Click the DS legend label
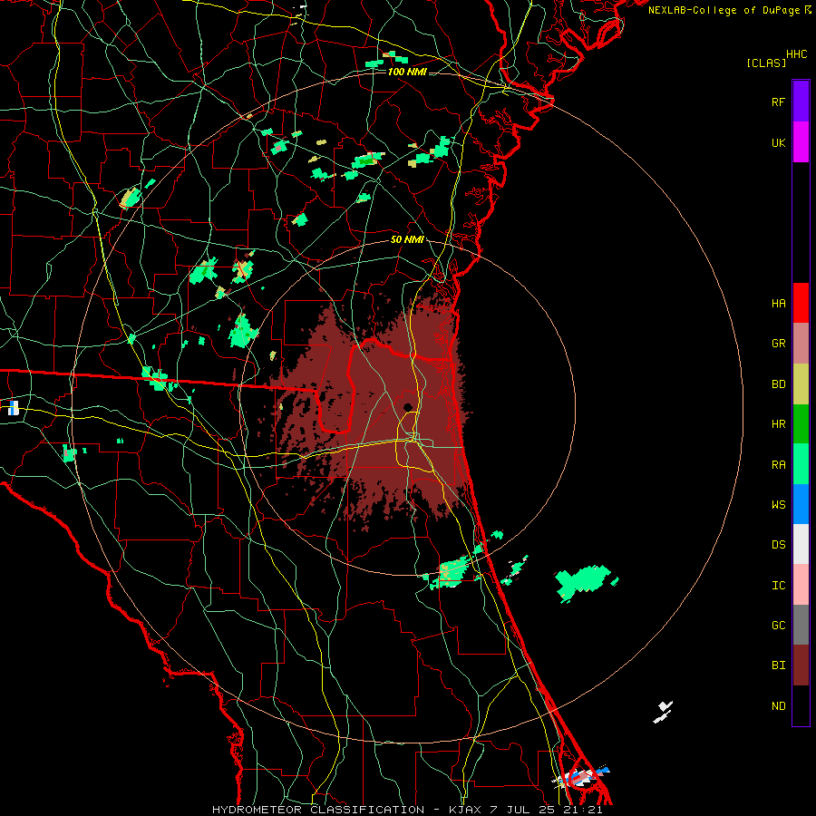The image size is (816, 816). [778, 545]
